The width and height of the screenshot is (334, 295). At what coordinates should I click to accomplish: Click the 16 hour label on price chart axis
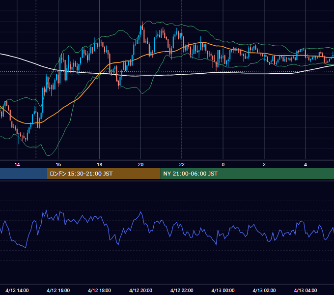(58, 165)
